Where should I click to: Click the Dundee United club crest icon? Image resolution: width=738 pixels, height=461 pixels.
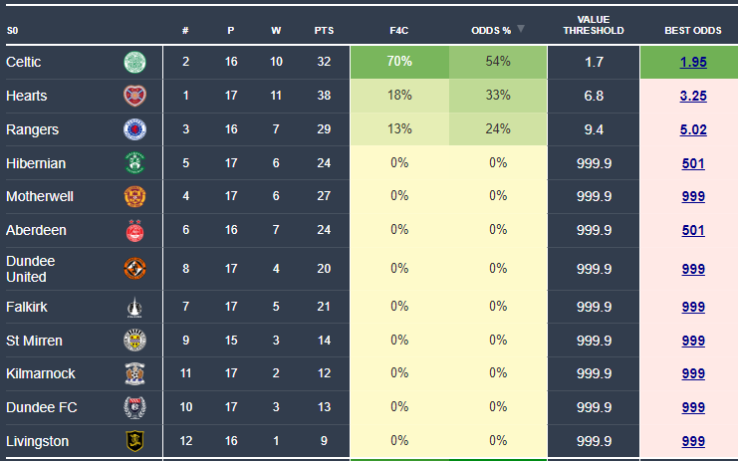[x=133, y=269]
